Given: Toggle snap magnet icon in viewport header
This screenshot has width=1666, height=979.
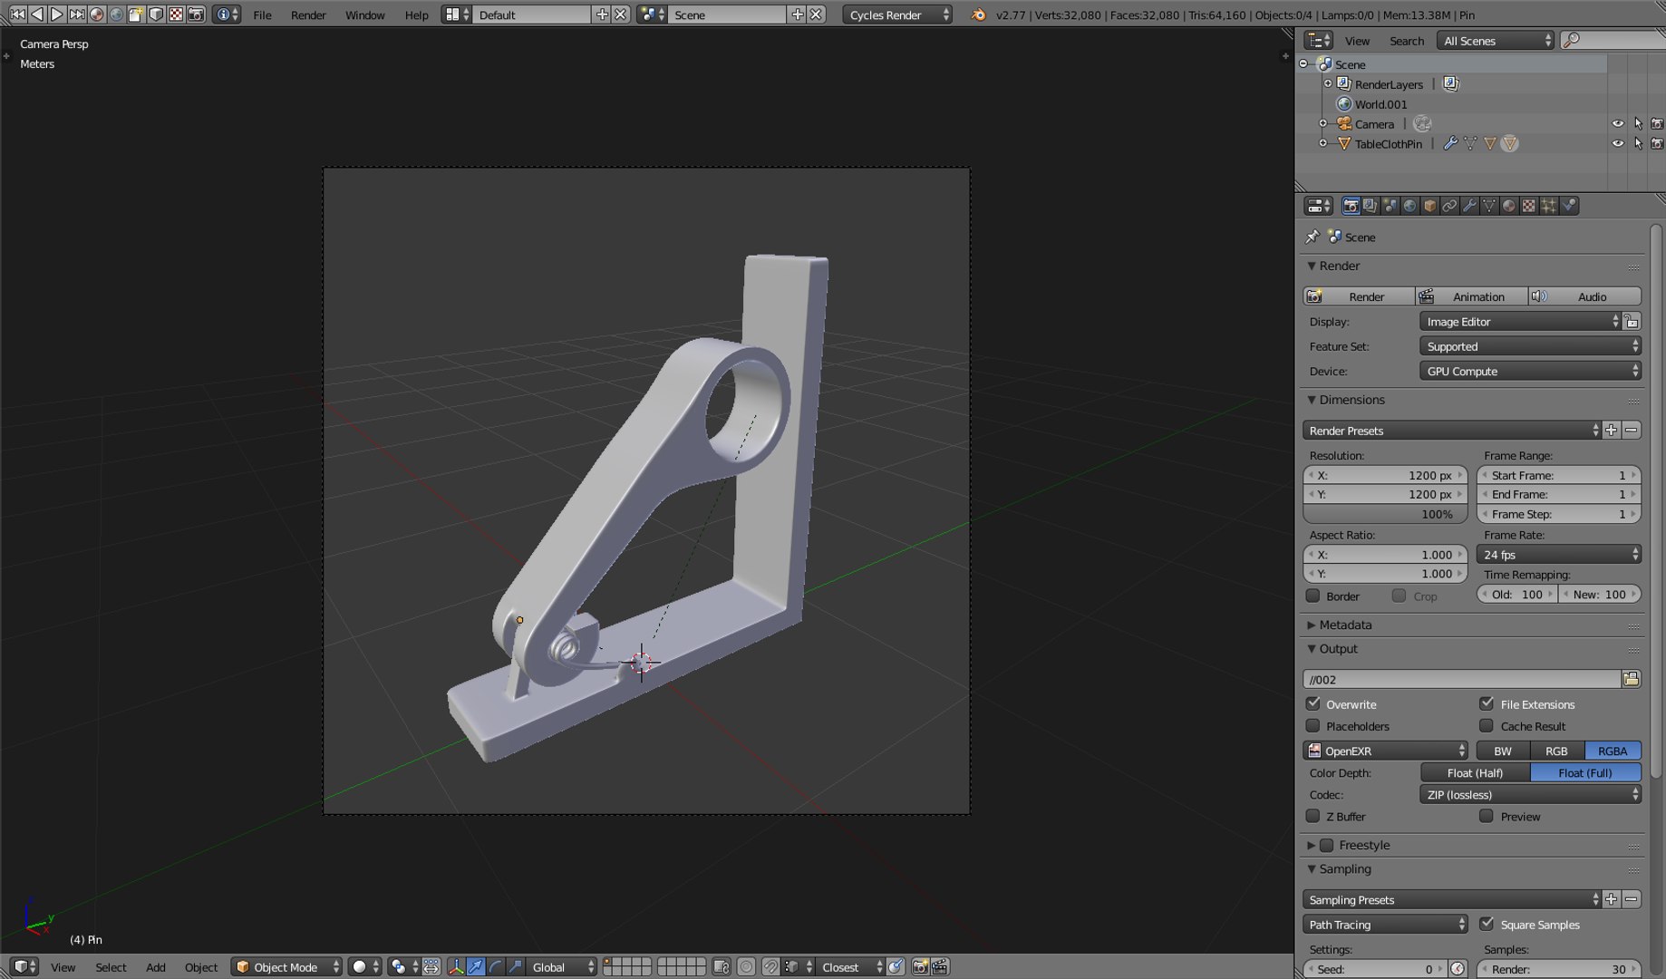Looking at the screenshot, I should click(770, 967).
